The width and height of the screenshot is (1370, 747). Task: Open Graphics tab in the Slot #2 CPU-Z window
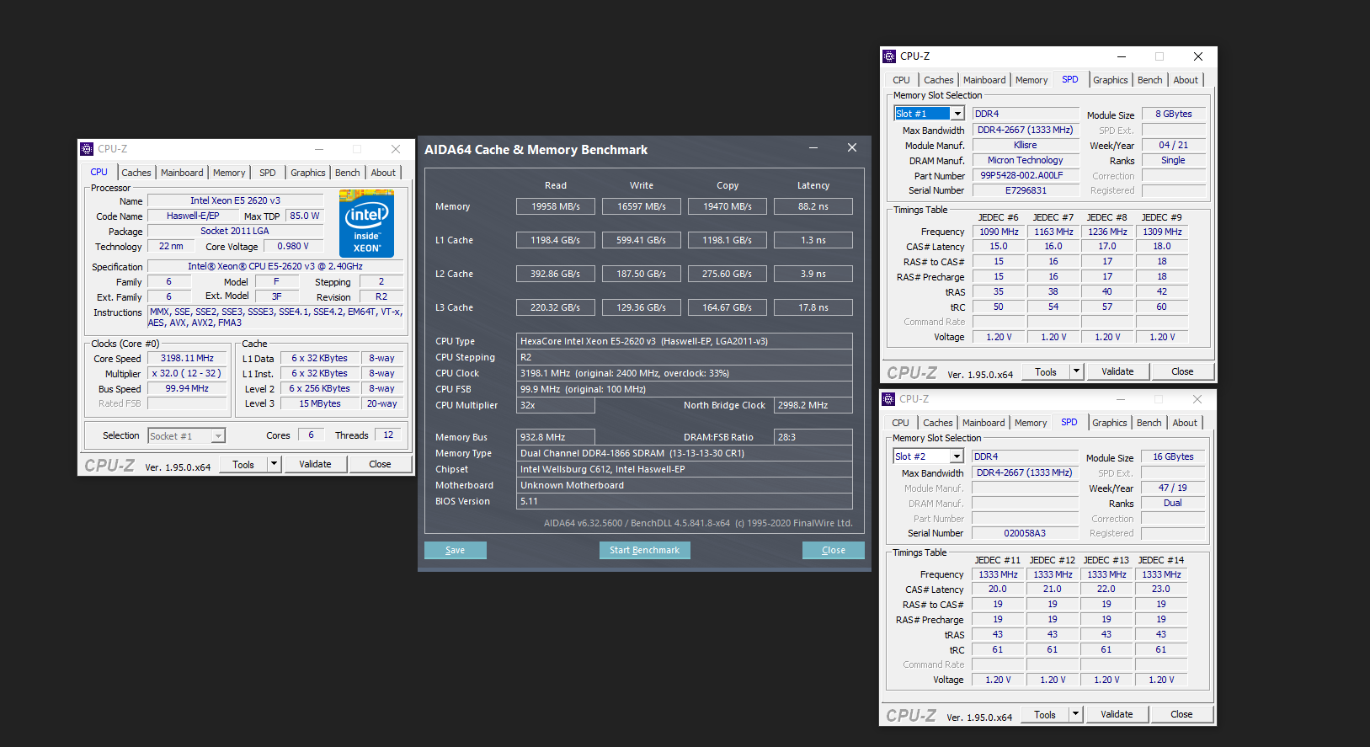(1110, 423)
